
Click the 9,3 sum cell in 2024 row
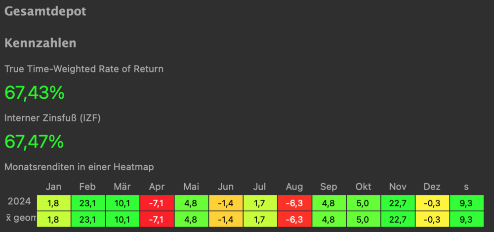(x=467, y=201)
